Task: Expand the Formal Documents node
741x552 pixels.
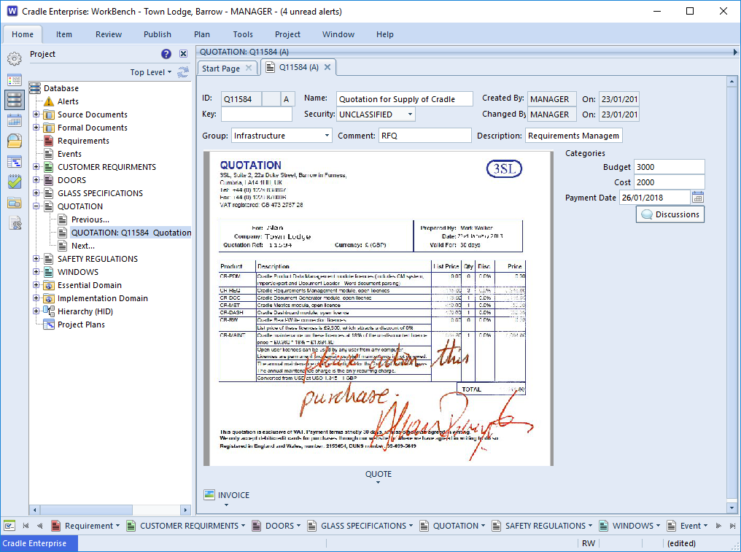Action: click(x=36, y=128)
